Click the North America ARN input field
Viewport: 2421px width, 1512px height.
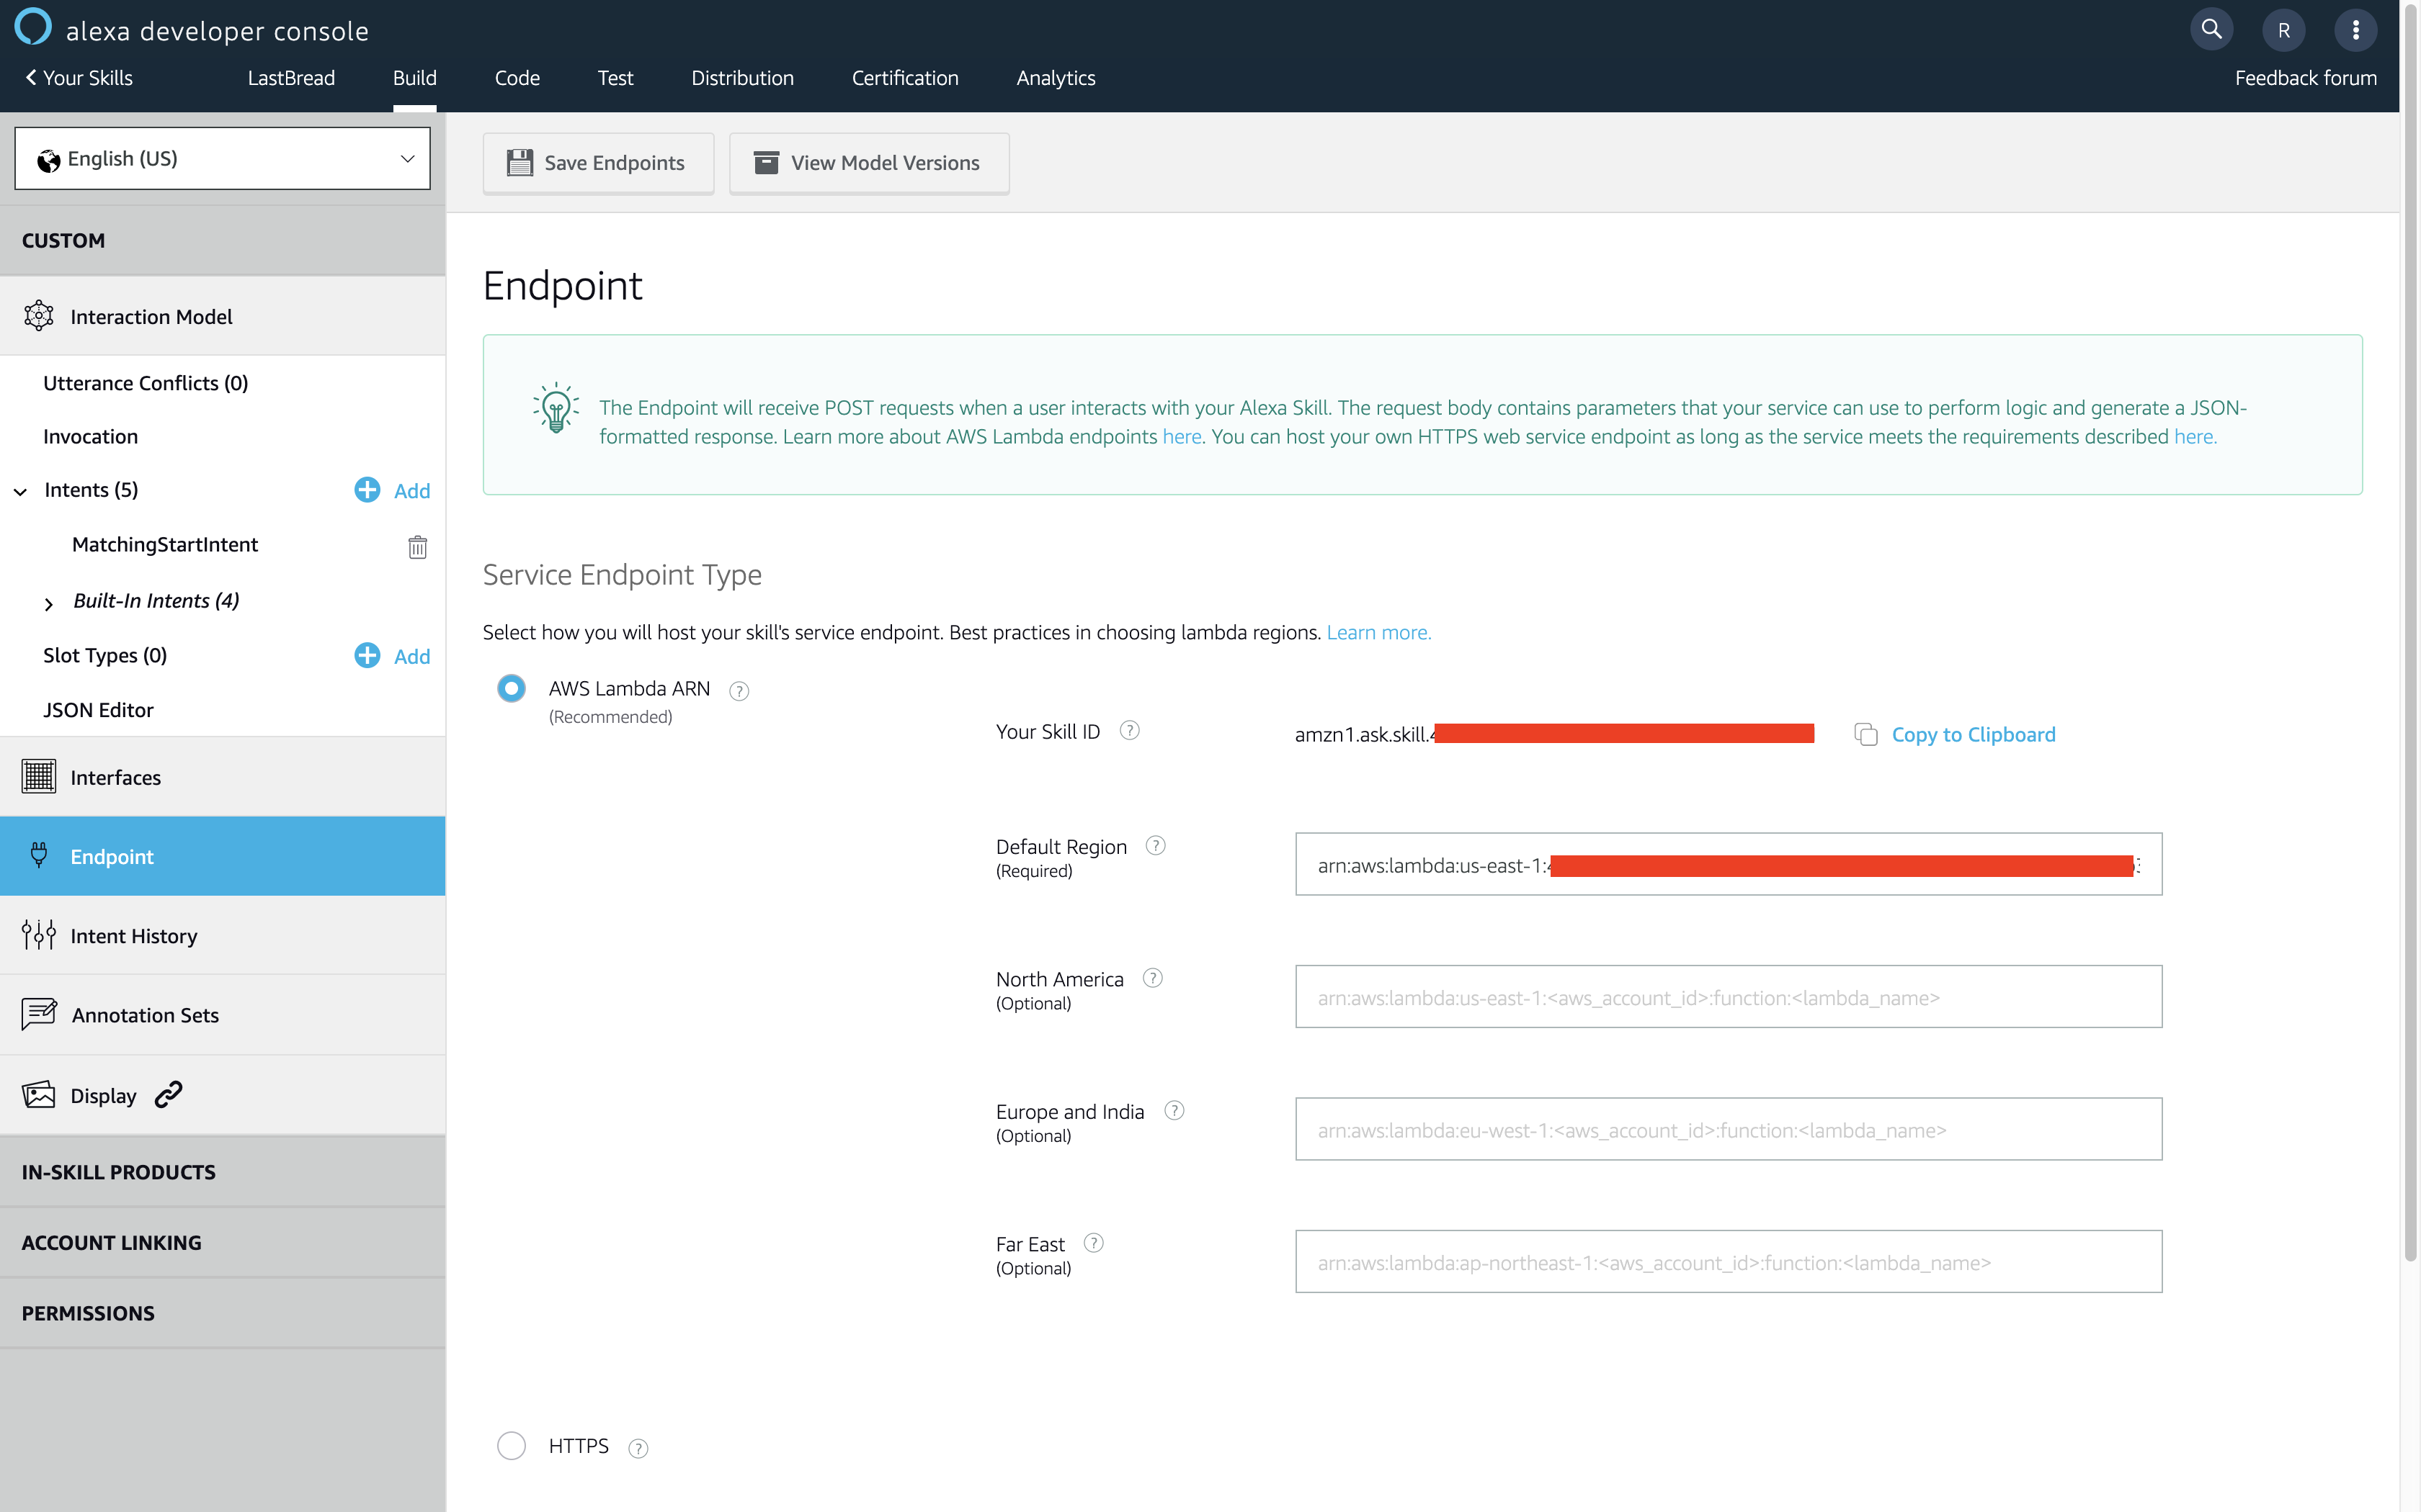coord(1729,996)
